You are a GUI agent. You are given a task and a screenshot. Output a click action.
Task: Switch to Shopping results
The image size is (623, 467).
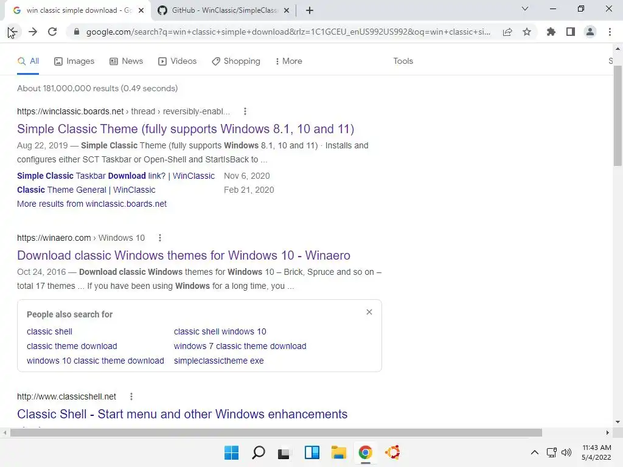[x=236, y=61]
